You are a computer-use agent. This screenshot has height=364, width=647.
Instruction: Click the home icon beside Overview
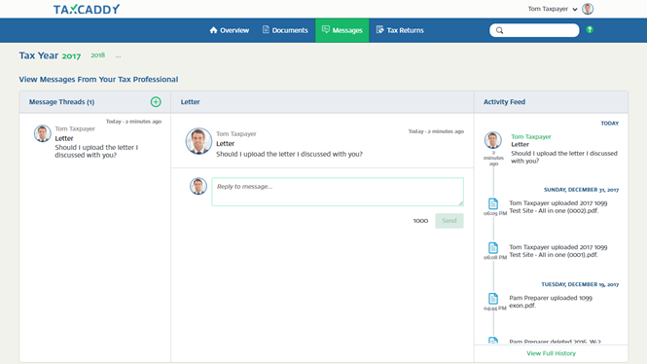click(x=213, y=30)
